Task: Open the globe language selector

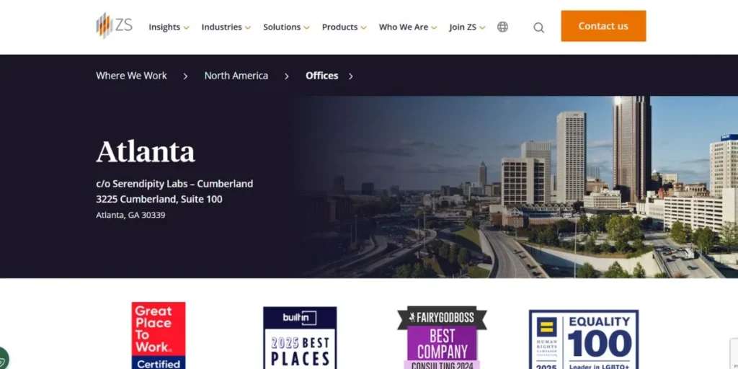Action: point(502,27)
